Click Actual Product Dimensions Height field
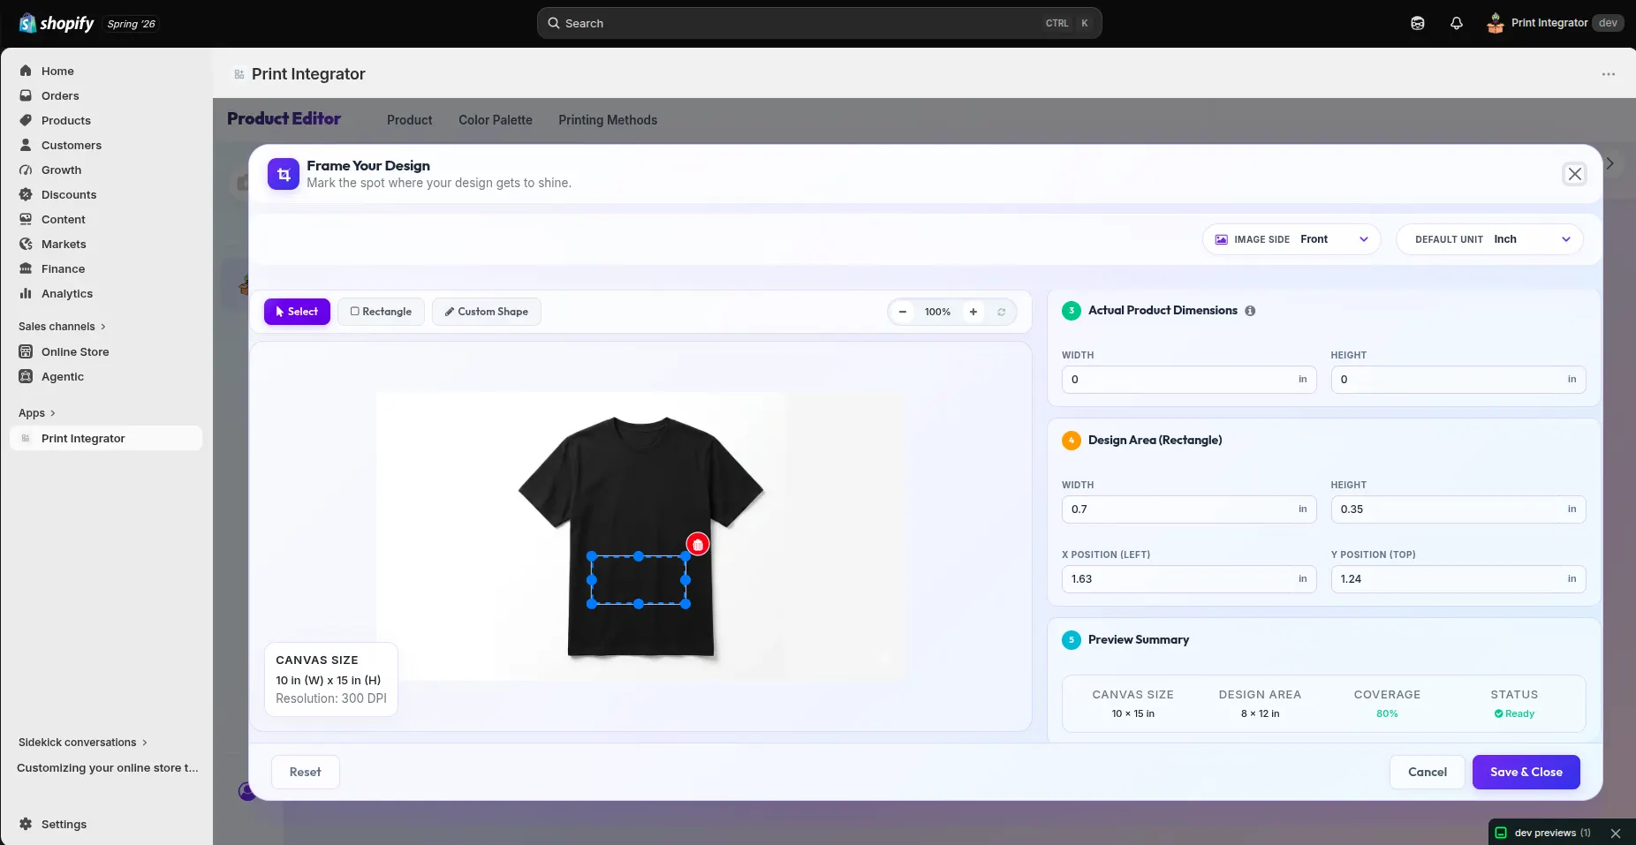1636x845 pixels. [1458, 380]
